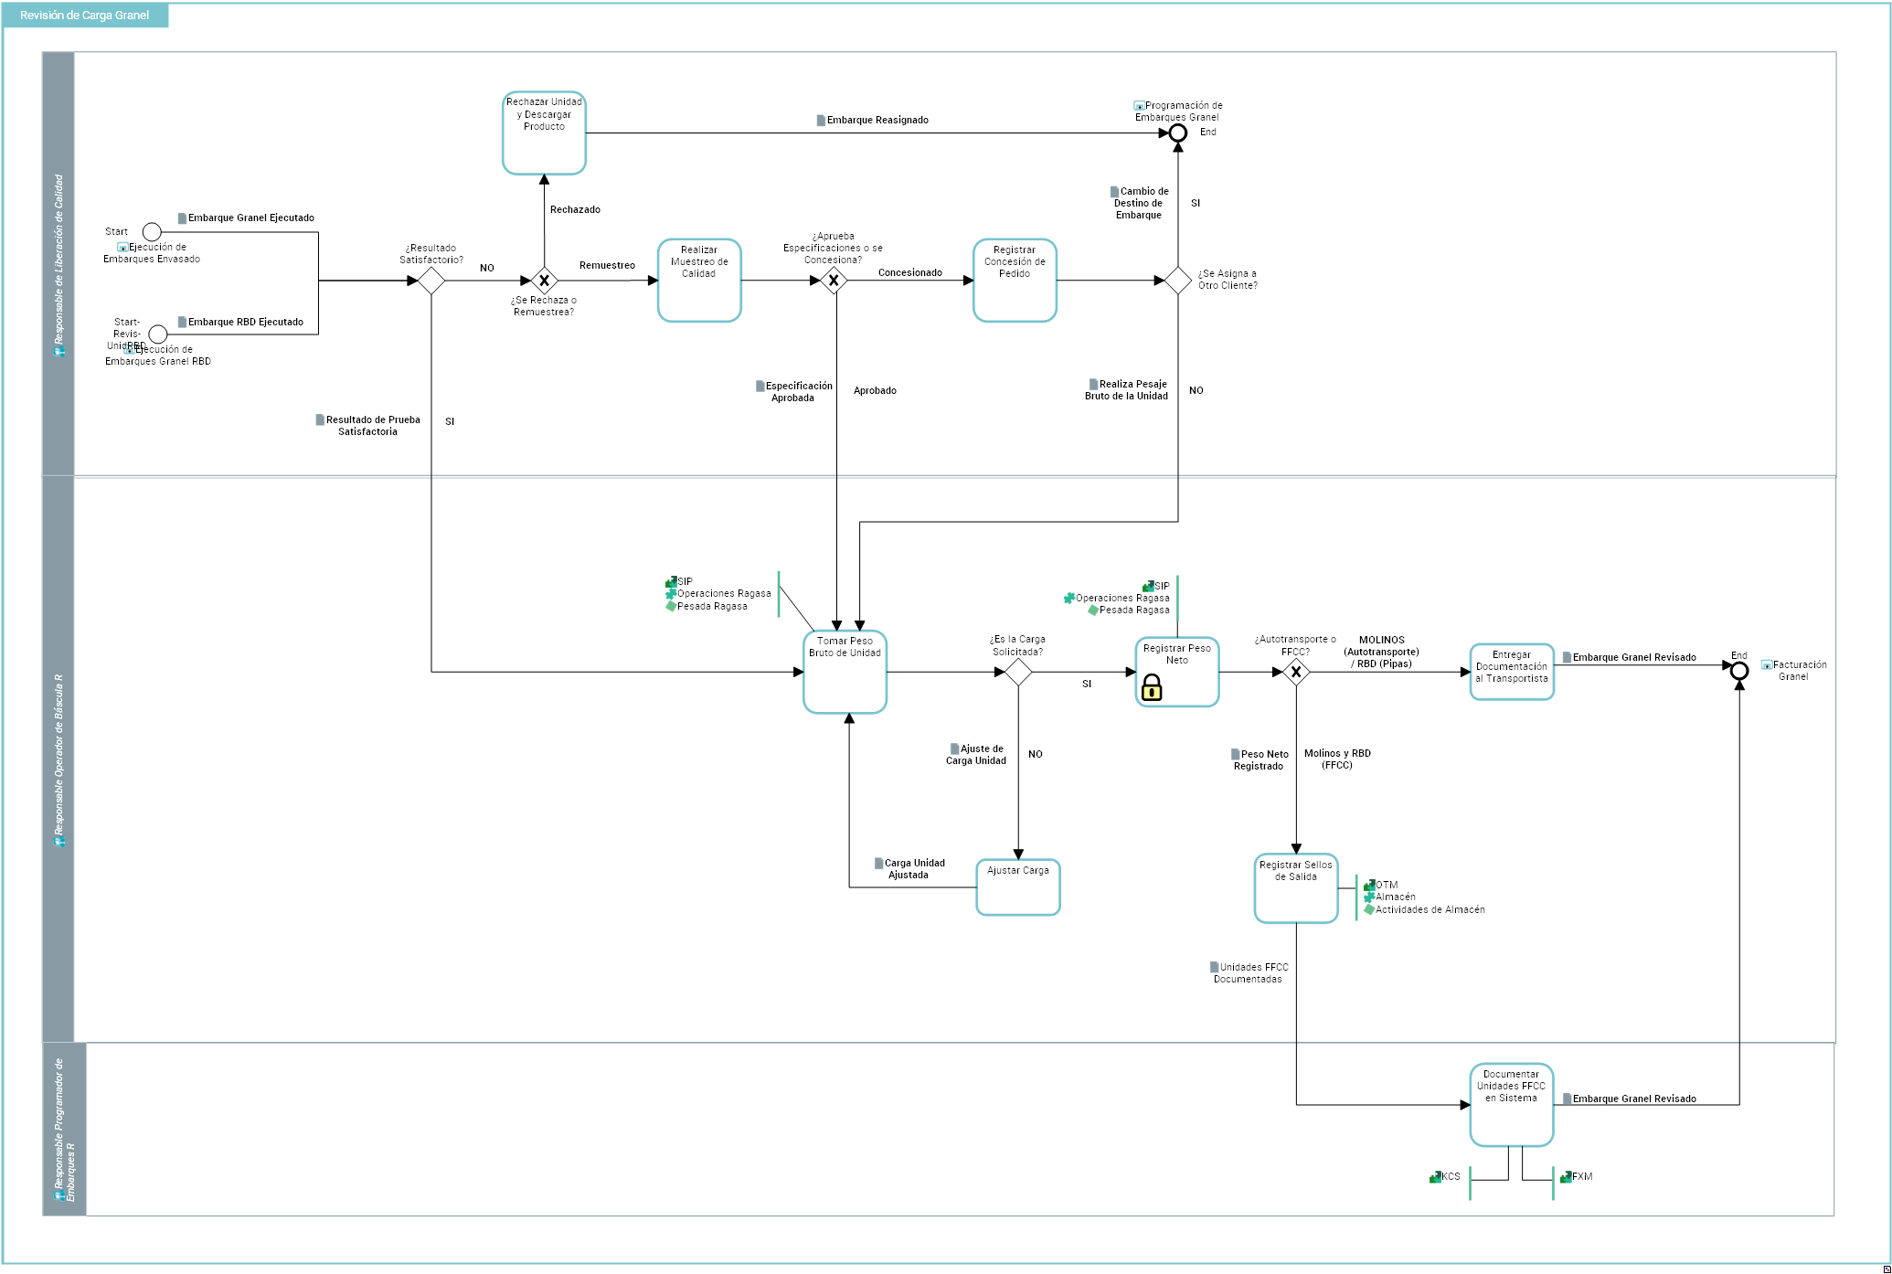This screenshot has height=1274, width=1892.
Task: Select the '¿Es la Carga Solicitada?' gateway diamond
Action: [x=1018, y=672]
